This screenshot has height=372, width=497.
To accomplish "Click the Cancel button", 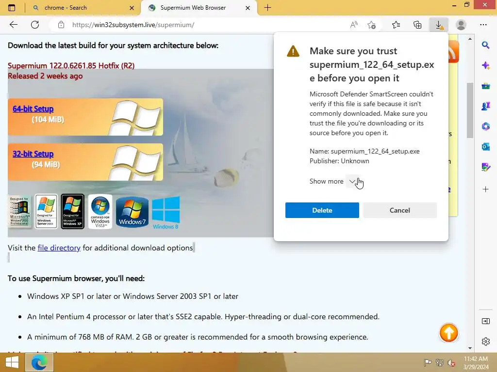I will coord(400,210).
